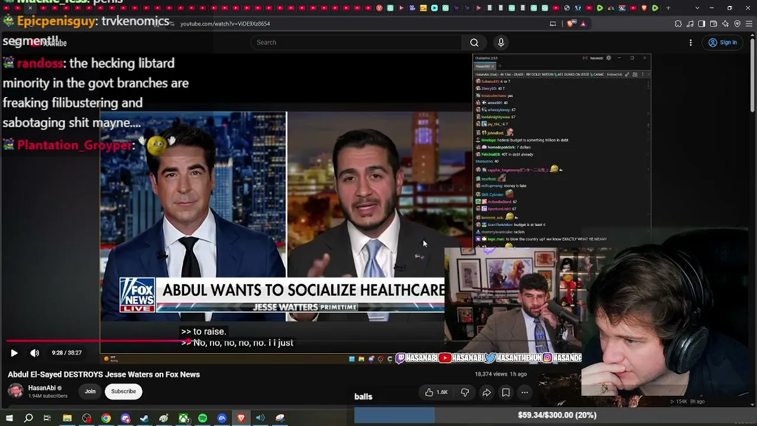Image resolution: width=757 pixels, height=426 pixels.
Task: Open Windows taskbar search
Action: point(28,418)
